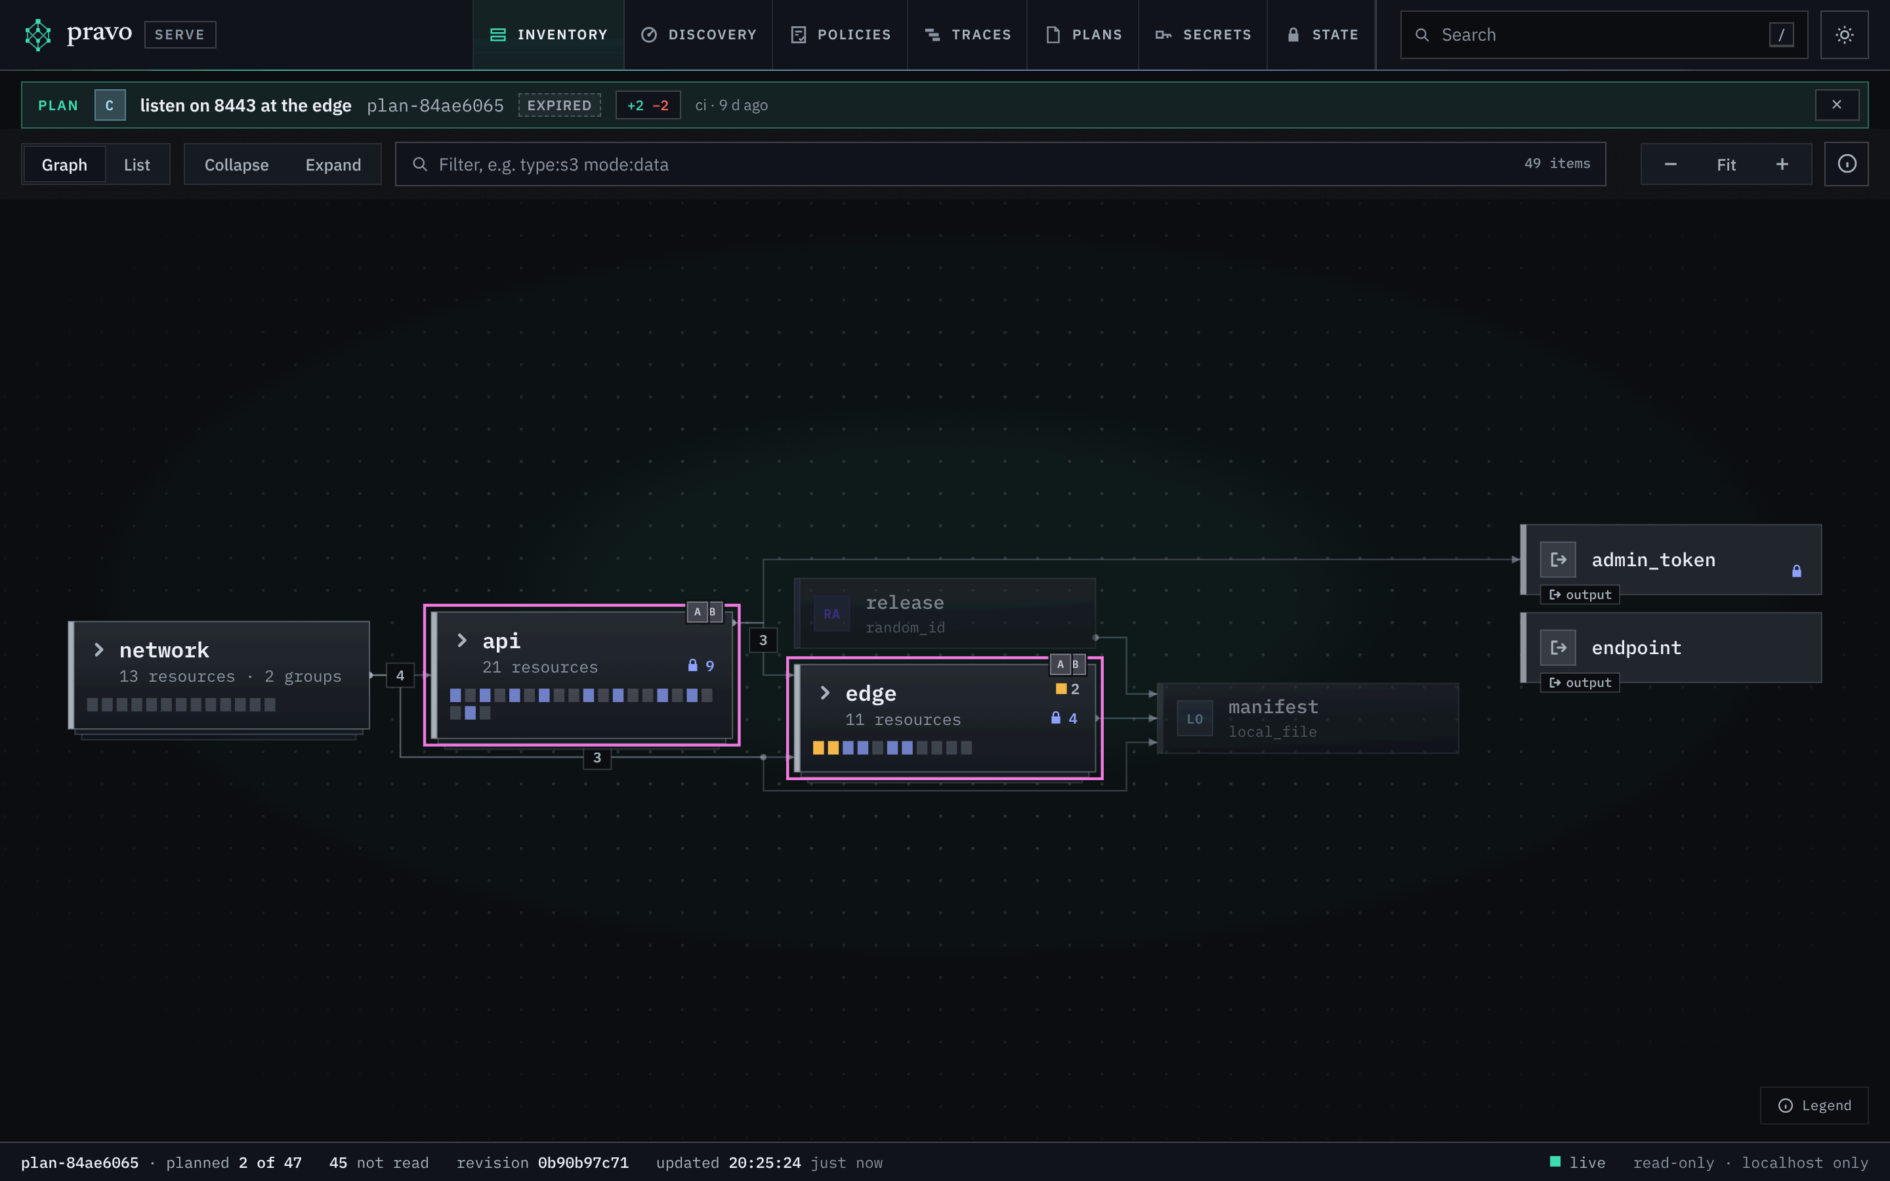Fit the graph to view

pos(1726,164)
